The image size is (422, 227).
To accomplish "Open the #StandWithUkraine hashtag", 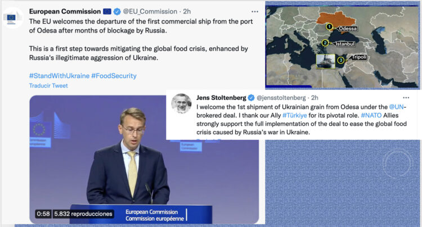I will click(58, 76).
